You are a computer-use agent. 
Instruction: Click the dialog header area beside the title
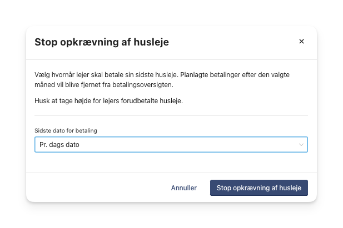coord(233,42)
